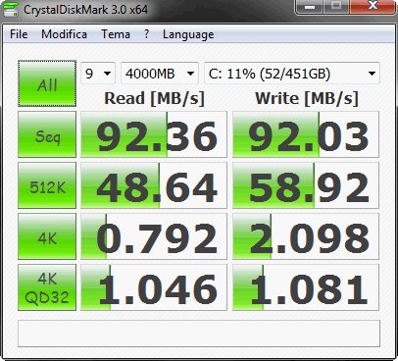Expand the test count dropdown showing 9
Image resolution: width=398 pixels, height=361 pixels.
pyautogui.click(x=98, y=74)
